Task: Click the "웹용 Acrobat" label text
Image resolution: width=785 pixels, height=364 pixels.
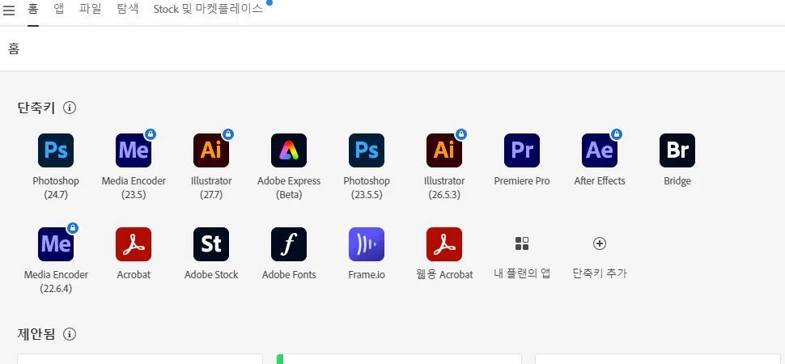Action: [x=444, y=275]
